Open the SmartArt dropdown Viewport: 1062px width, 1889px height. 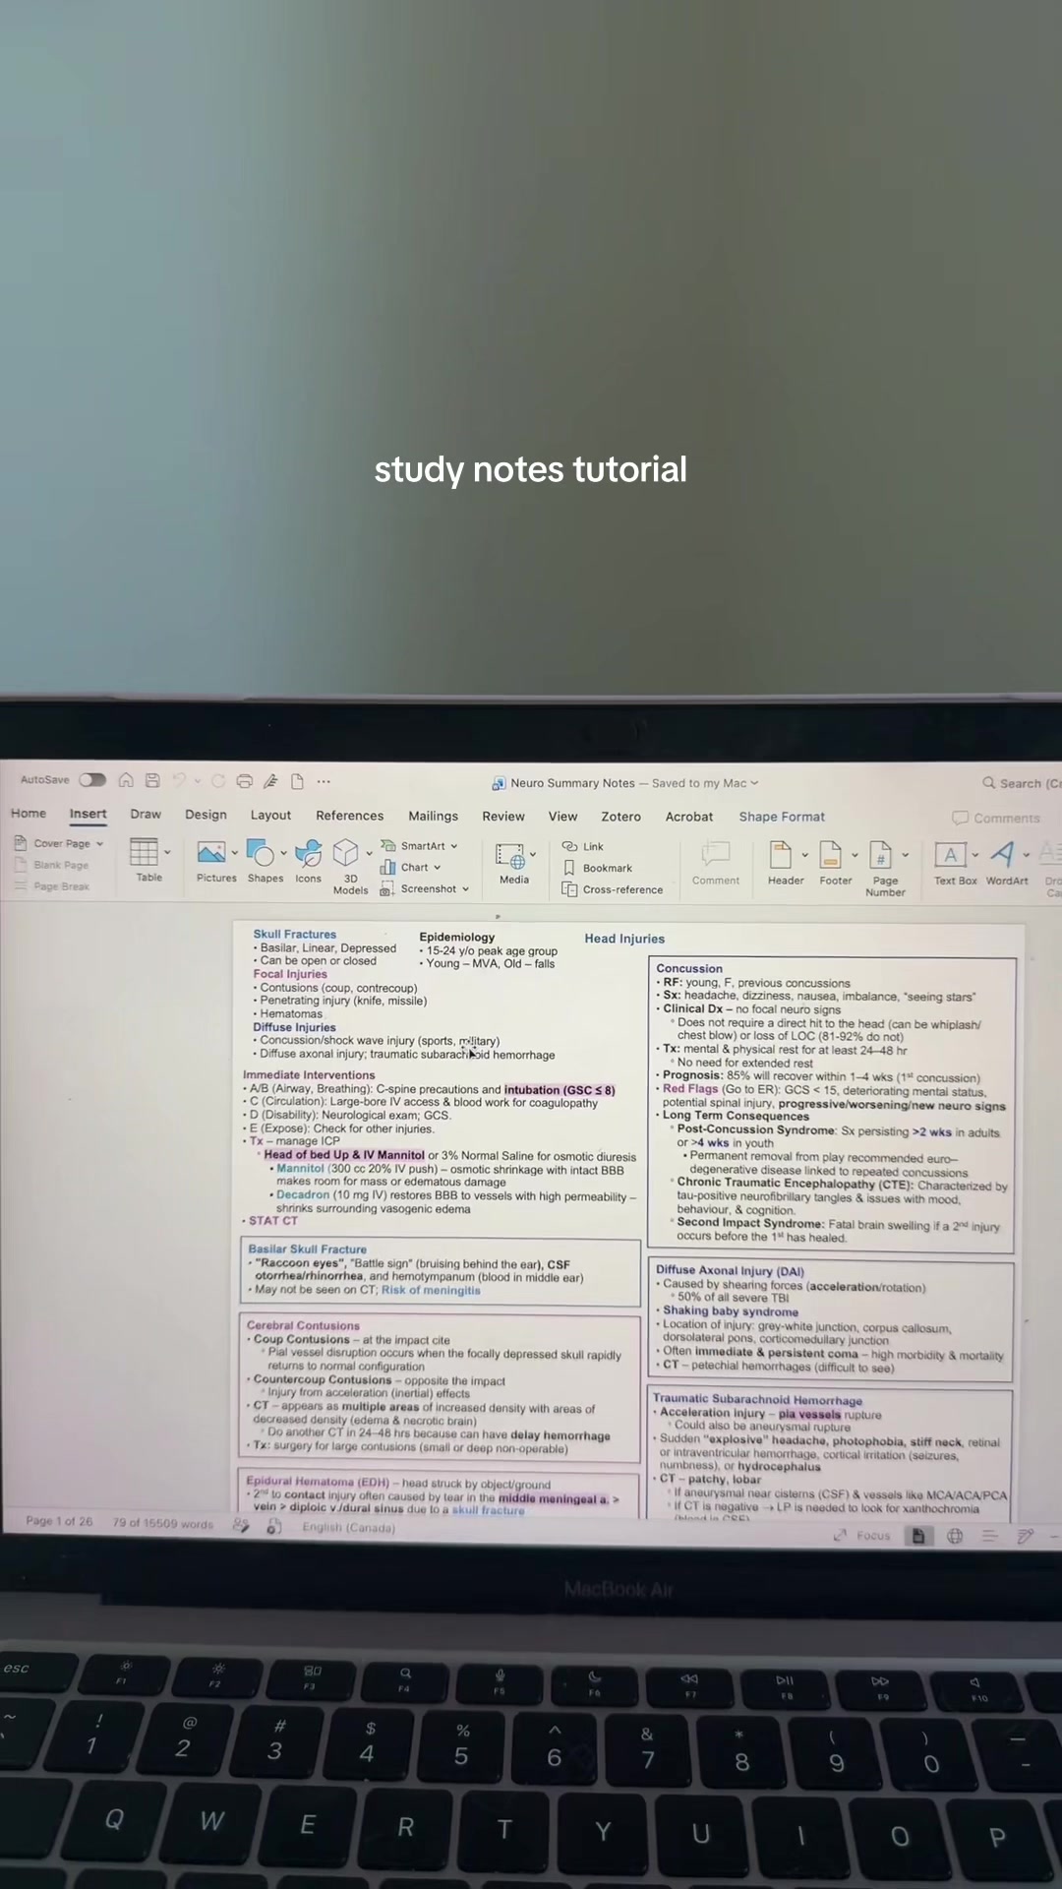420,846
